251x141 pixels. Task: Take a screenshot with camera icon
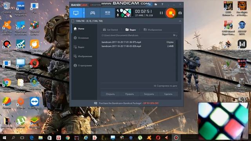(180, 13)
